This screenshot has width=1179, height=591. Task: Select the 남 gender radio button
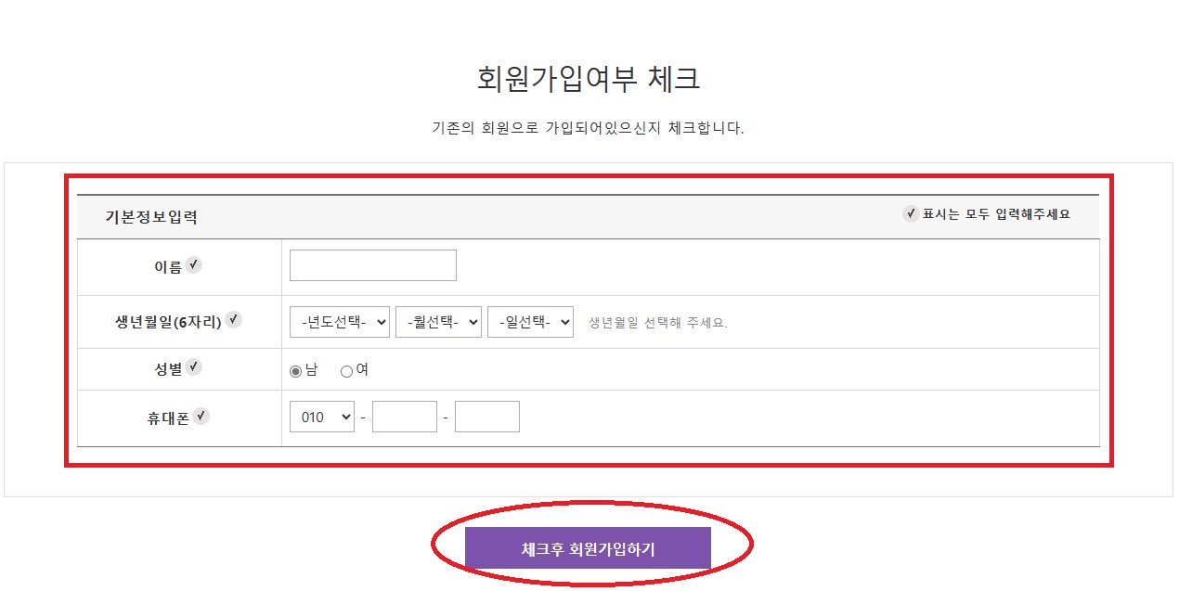[x=296, y=371]
